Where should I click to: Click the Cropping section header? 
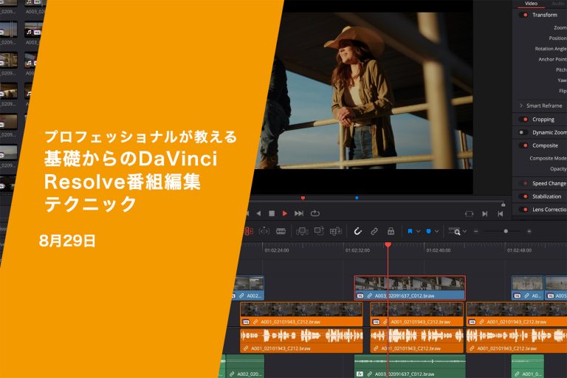pyautogui.click(x=543, y=120)
